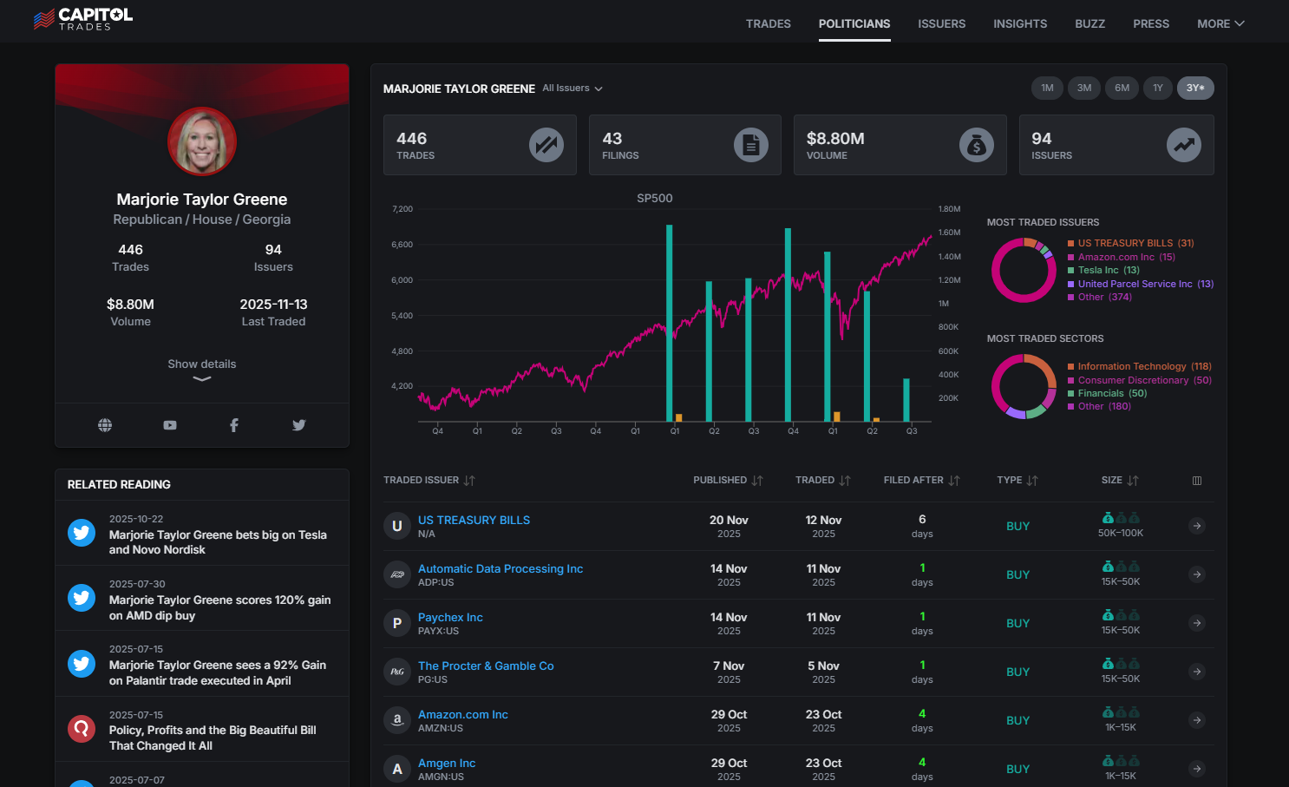Go to the TRADES tab

(x=768, y=23)
